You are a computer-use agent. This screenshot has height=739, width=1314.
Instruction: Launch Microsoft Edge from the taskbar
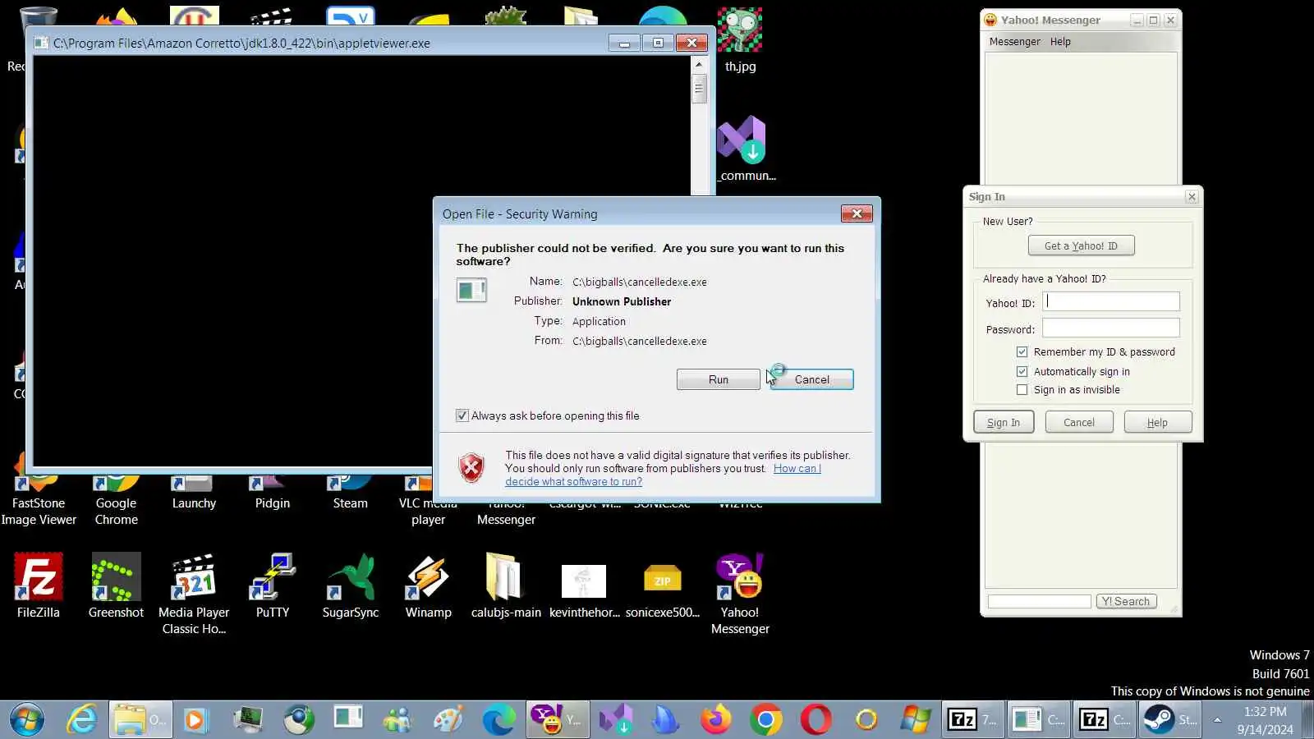[498, 720]
